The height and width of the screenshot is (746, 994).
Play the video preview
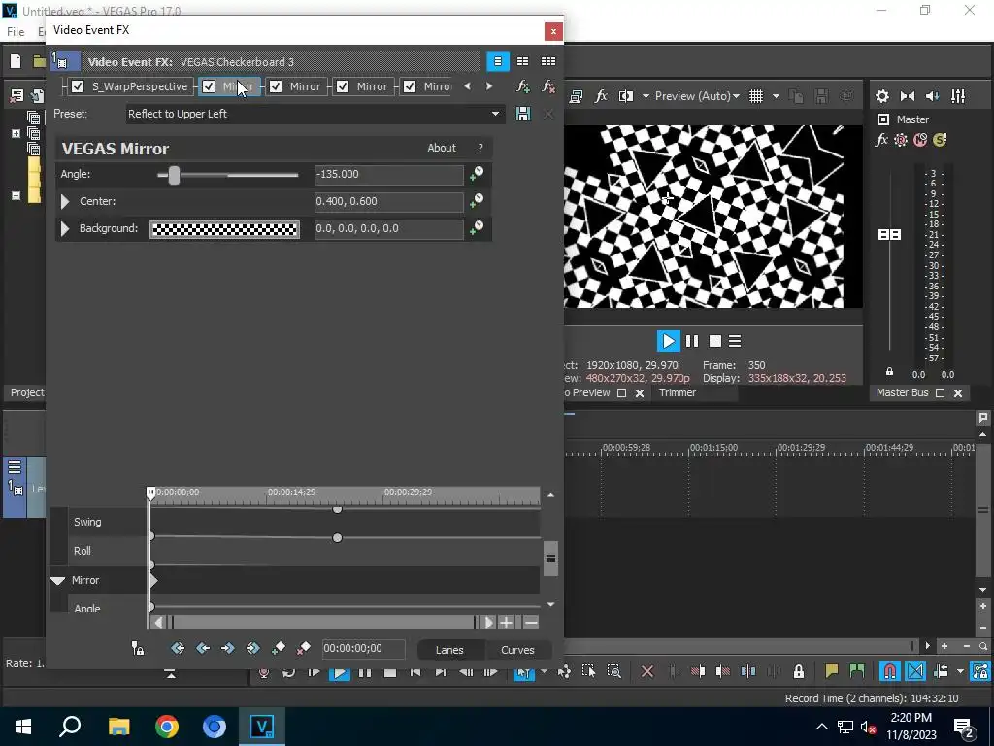click(668, 341)
